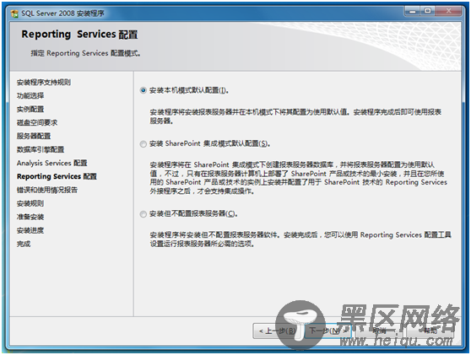This screenshot has width=471, height=355.
Task: Select the 准备安装 step in sidebar
Action: [30, 217]
